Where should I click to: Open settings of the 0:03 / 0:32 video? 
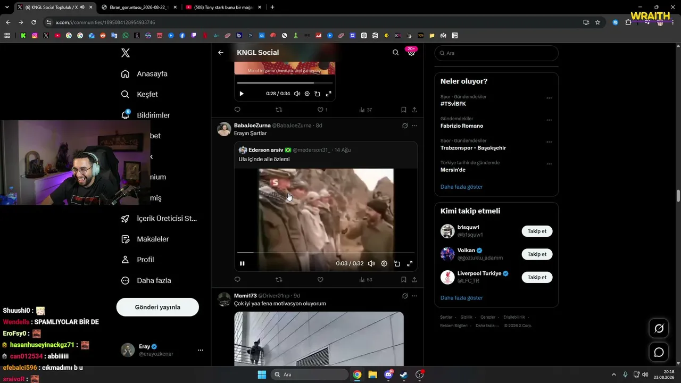pyautogui.click(x=384, y=263)
